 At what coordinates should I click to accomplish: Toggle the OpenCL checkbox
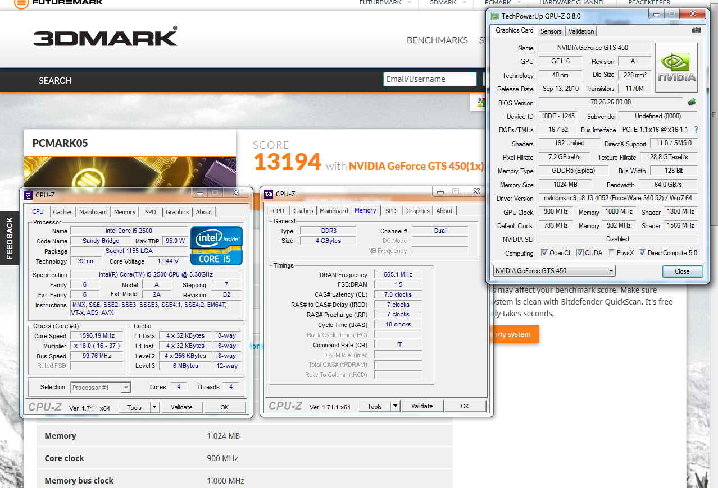click(544, 253)
